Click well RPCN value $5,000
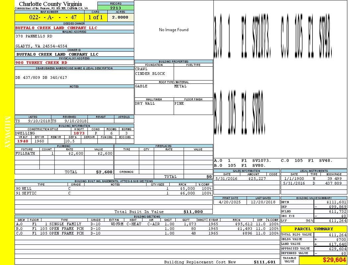Viewport: 348px width, 265px height. point(188,189)
